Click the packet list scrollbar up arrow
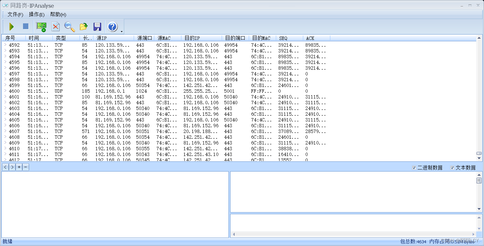Screen dimensions: 484x246 [x=479, y=38]
